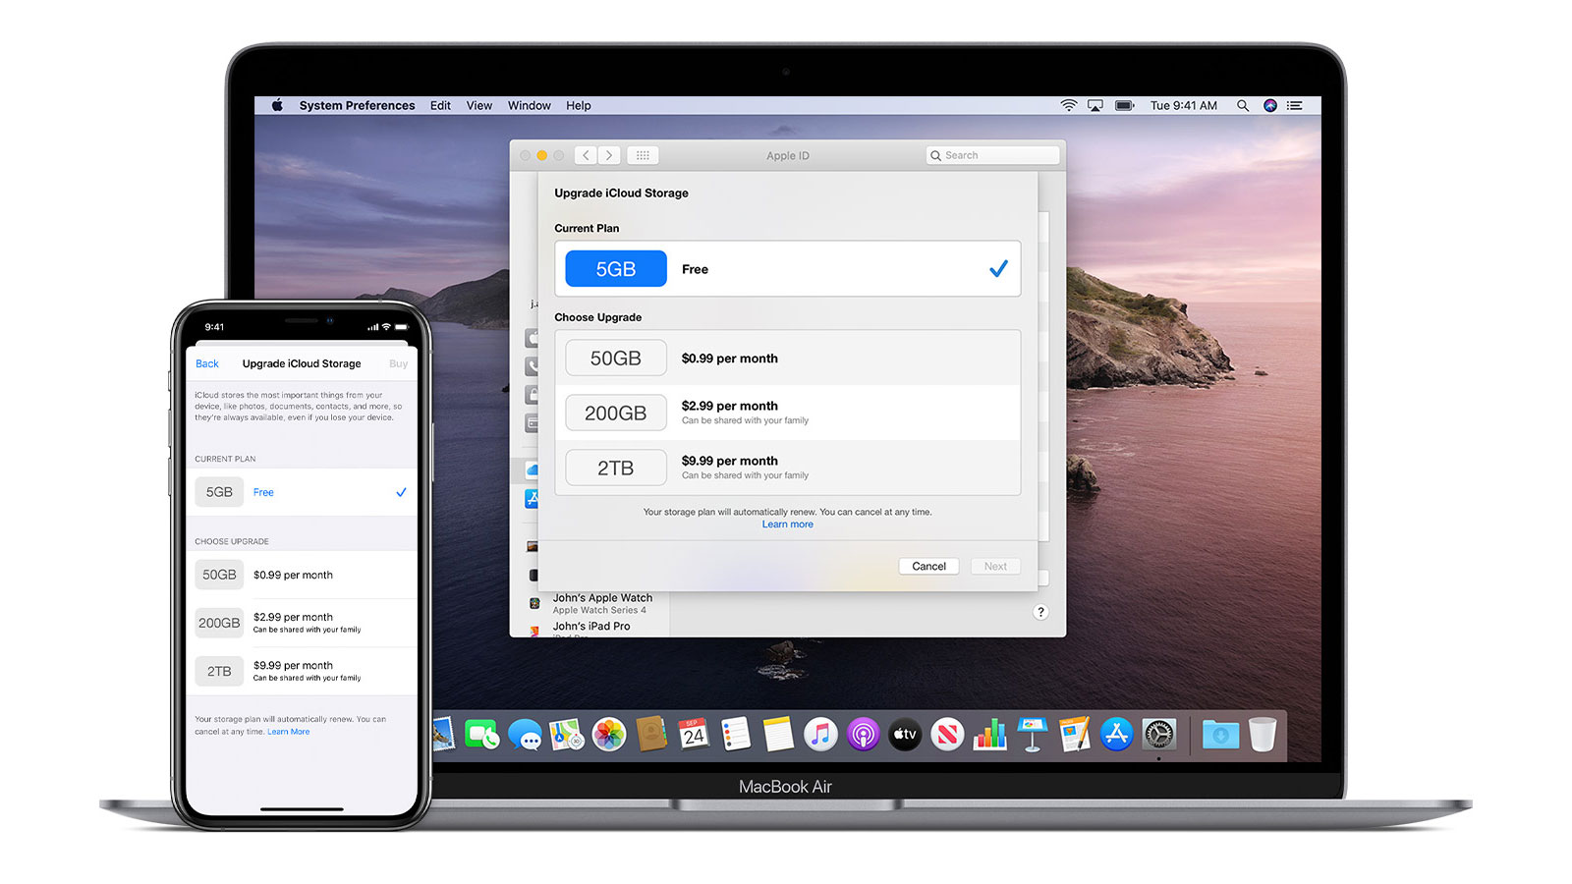
Task: Click the AirPlay menu bar icon
Action: 1095,105
